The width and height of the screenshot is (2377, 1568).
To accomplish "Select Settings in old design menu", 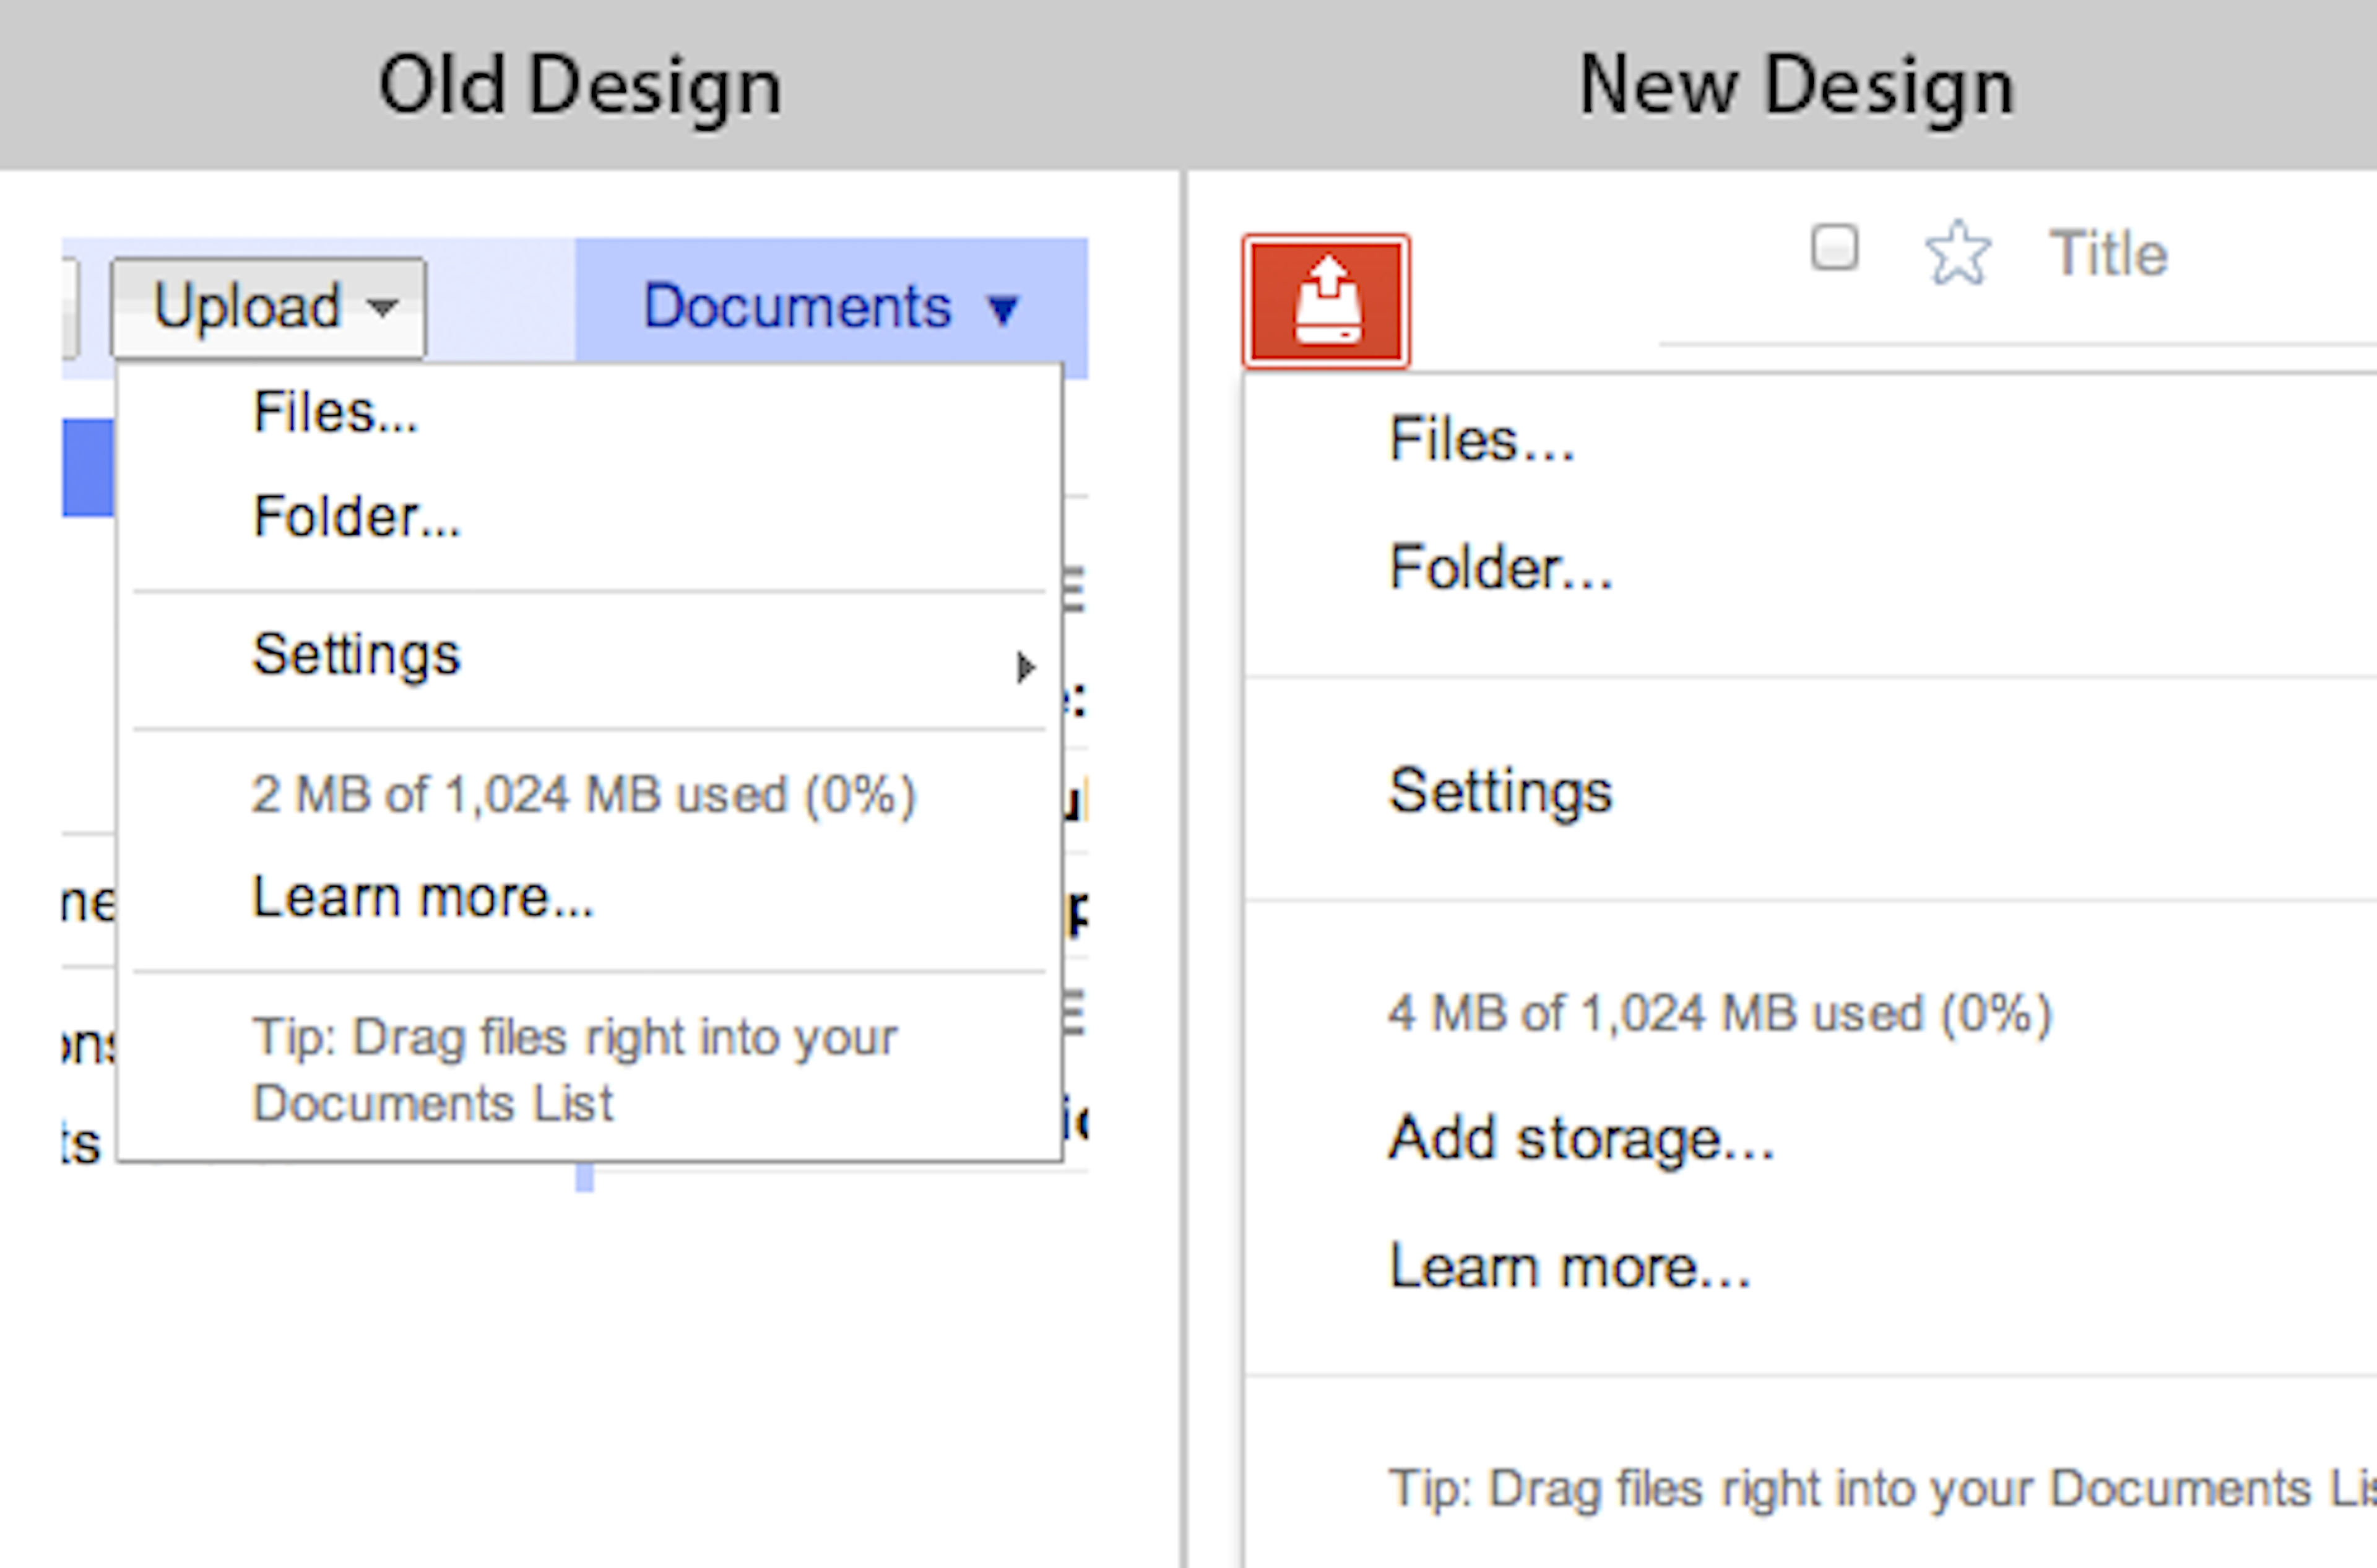I will pyautogui.click(x=356, y=655).
